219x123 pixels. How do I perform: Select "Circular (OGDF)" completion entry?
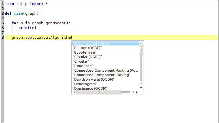(87, 57)
